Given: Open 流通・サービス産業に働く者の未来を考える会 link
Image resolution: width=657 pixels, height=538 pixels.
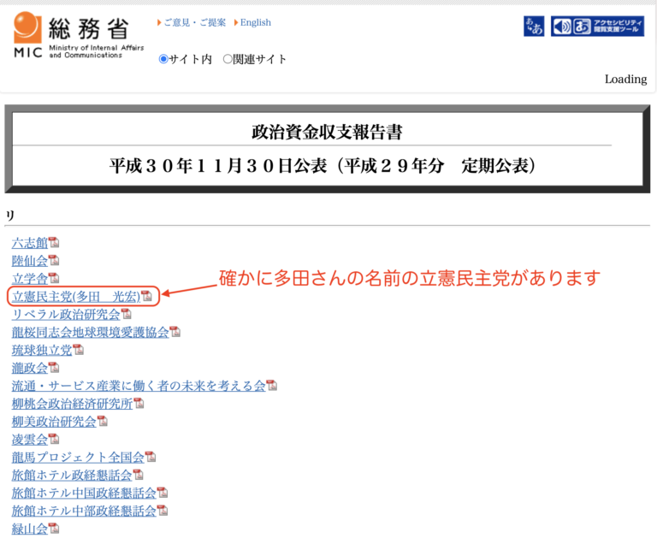Looking at the screenshot, I should [138, 386].
